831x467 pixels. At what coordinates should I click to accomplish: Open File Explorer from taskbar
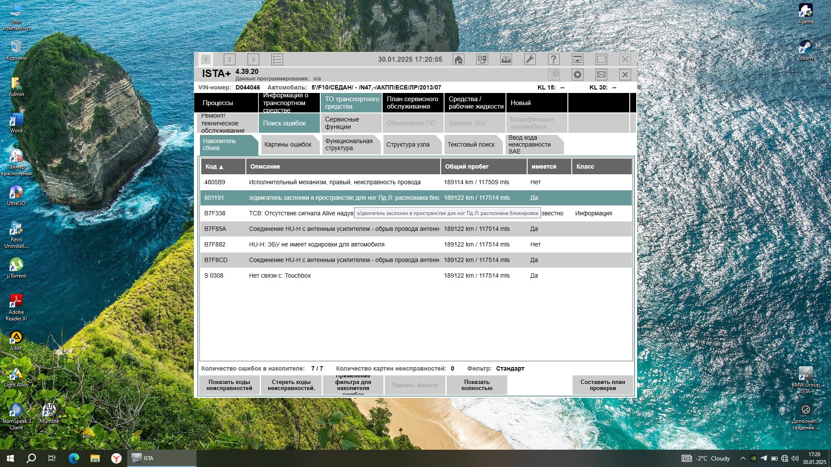coord(95,458)
